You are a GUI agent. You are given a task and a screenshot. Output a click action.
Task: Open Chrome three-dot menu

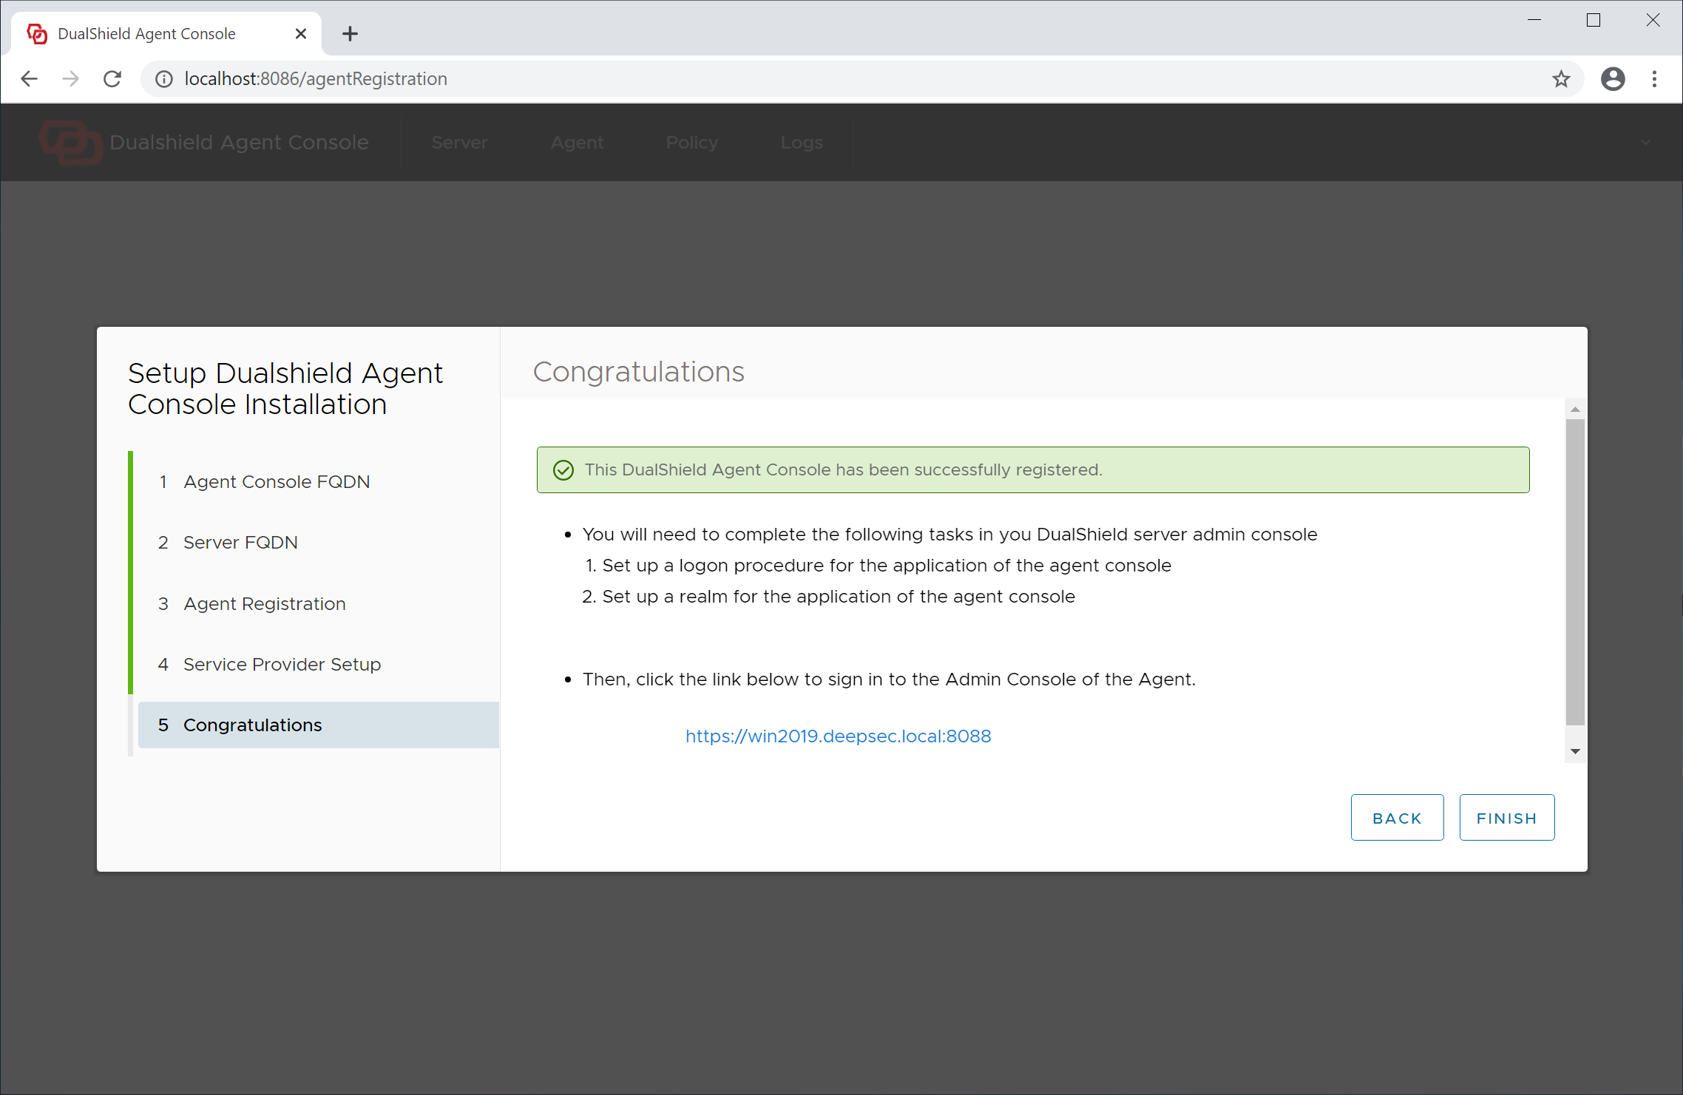pos(1655,78)
